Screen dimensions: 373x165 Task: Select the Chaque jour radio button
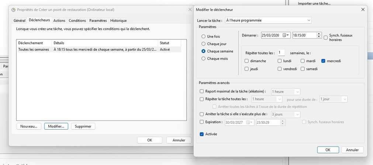[203, 44]
